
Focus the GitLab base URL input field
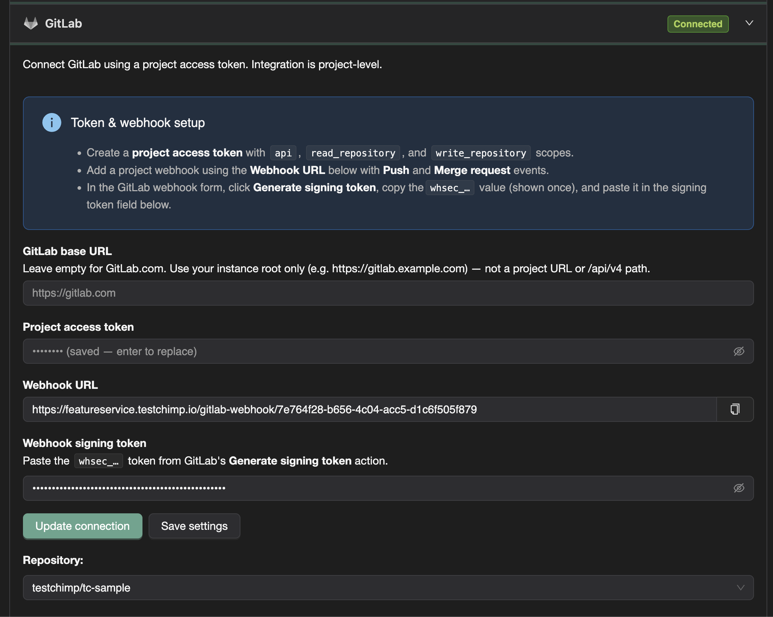click(388, 293)
